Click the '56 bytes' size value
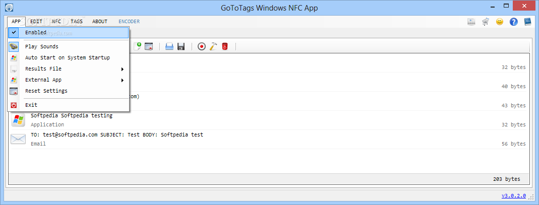The width and height of the screenshot is (539, 205). 514,144
